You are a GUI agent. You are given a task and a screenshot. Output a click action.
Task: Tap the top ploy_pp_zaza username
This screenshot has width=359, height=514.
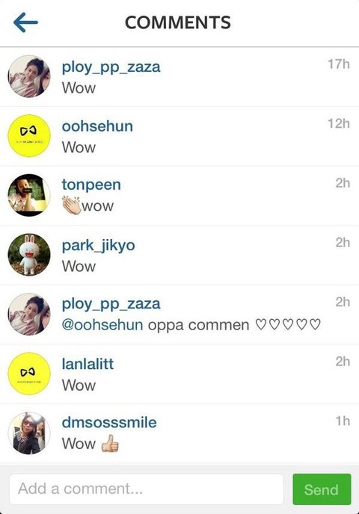(111, 67)
